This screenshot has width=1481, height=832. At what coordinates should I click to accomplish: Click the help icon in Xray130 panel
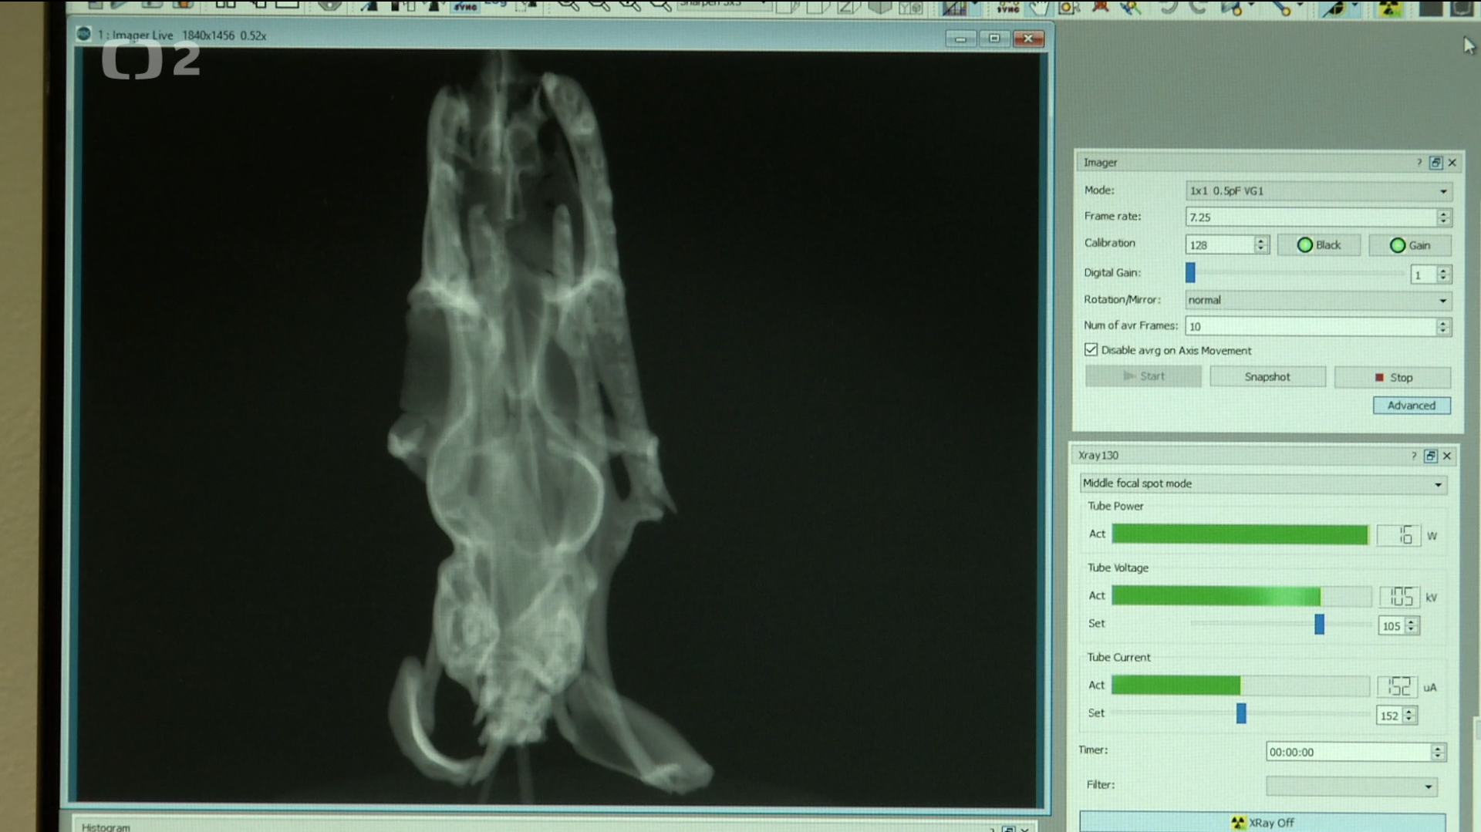click(1413, 456)
